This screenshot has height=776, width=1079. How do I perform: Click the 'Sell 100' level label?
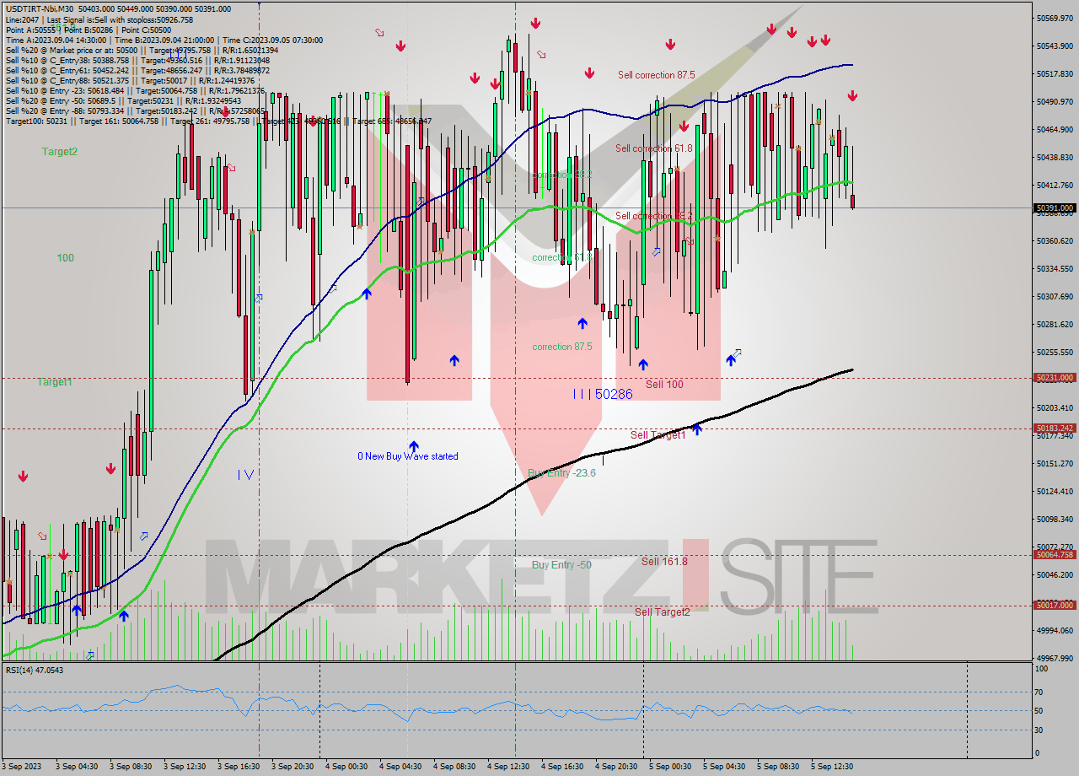[665, 385]
